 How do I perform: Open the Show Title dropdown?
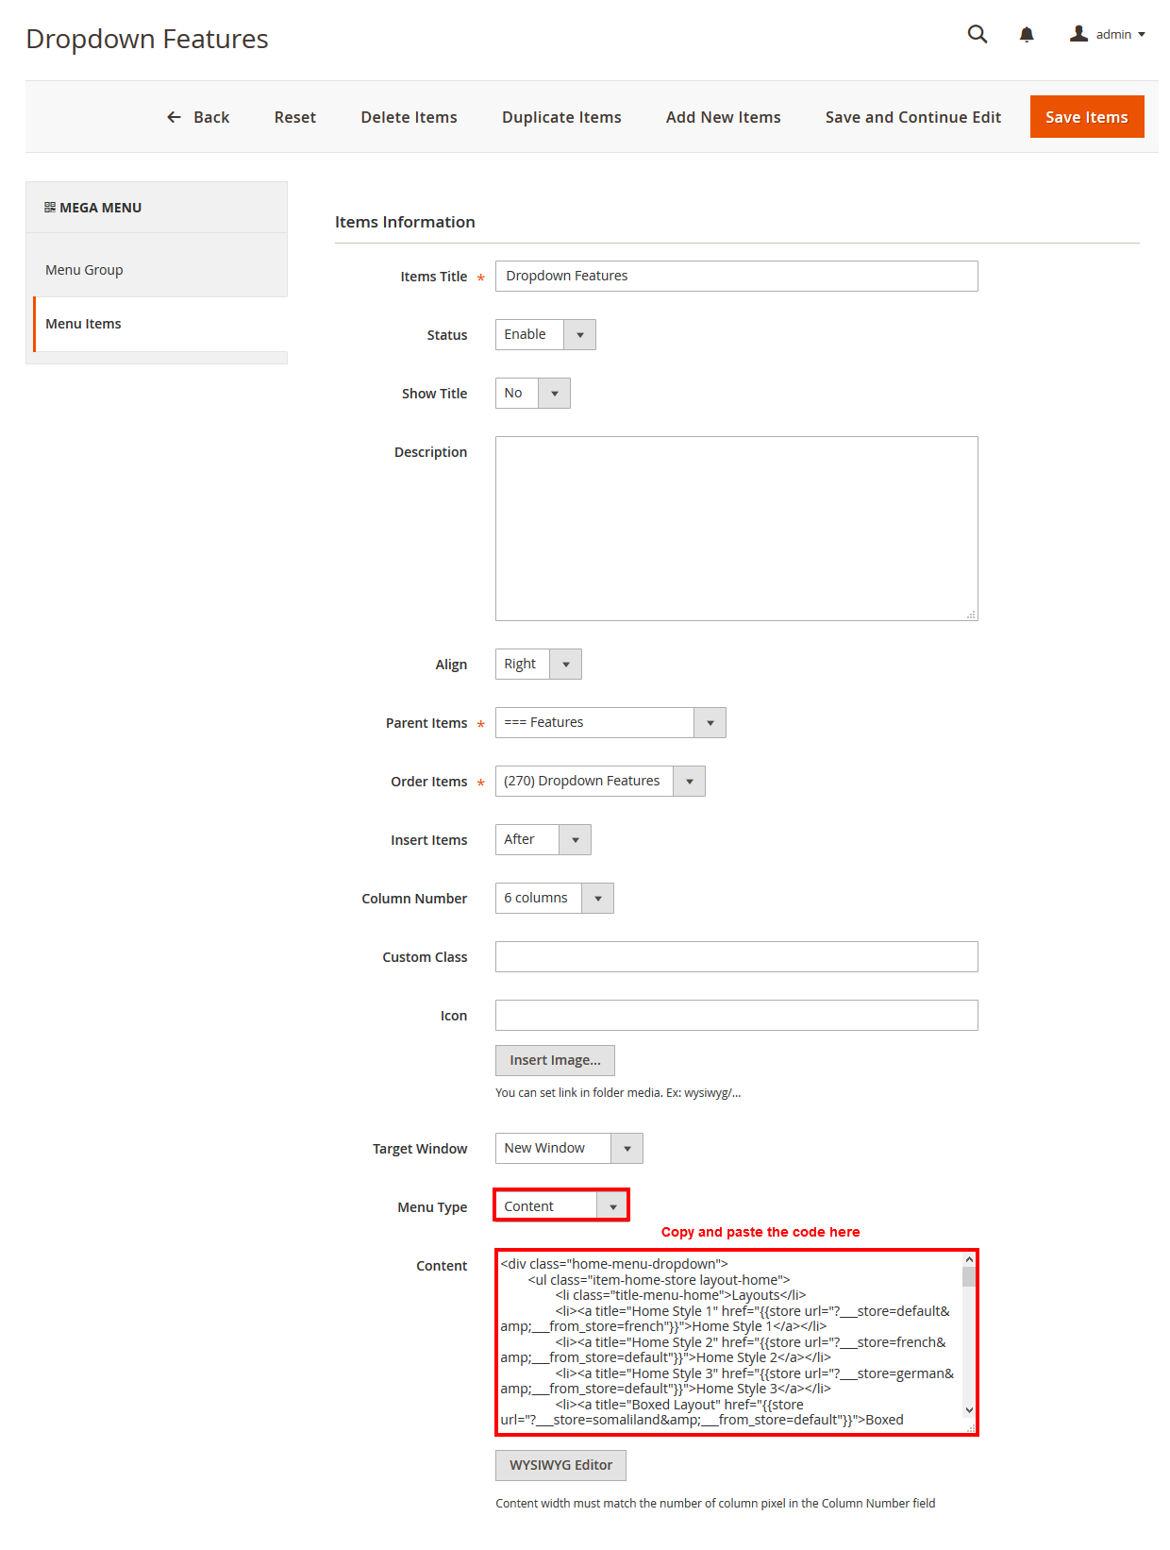533,394
